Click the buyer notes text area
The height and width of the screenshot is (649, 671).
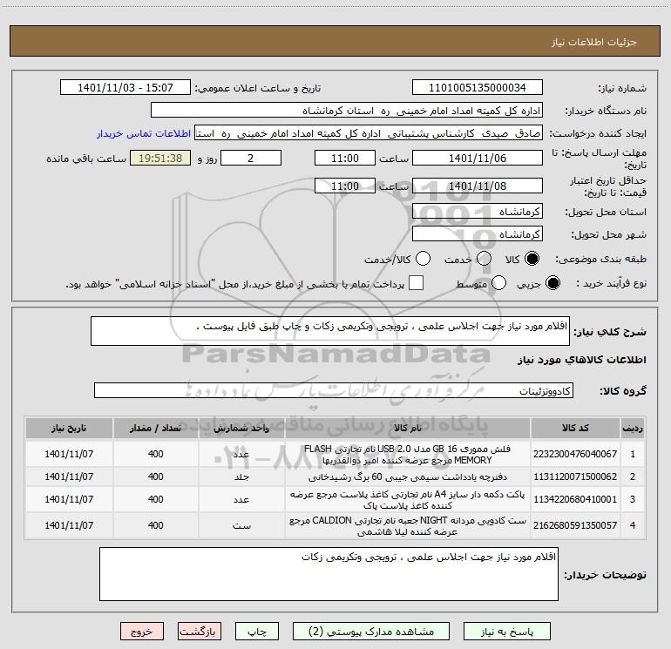(329, 574)
